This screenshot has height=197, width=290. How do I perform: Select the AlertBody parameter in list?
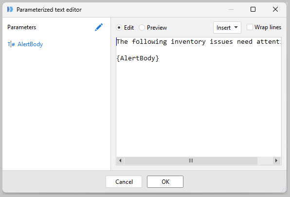[x=30, y=44]
